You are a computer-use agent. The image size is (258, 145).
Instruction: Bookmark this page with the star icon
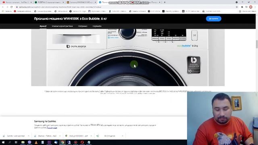[237, 7]
